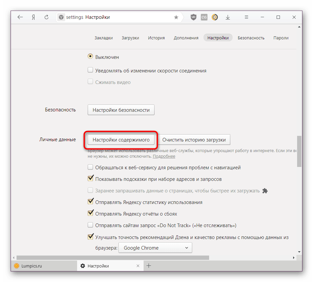Open a new tab with the plus icon
313x282 pixels.
(x=149, y=266)
